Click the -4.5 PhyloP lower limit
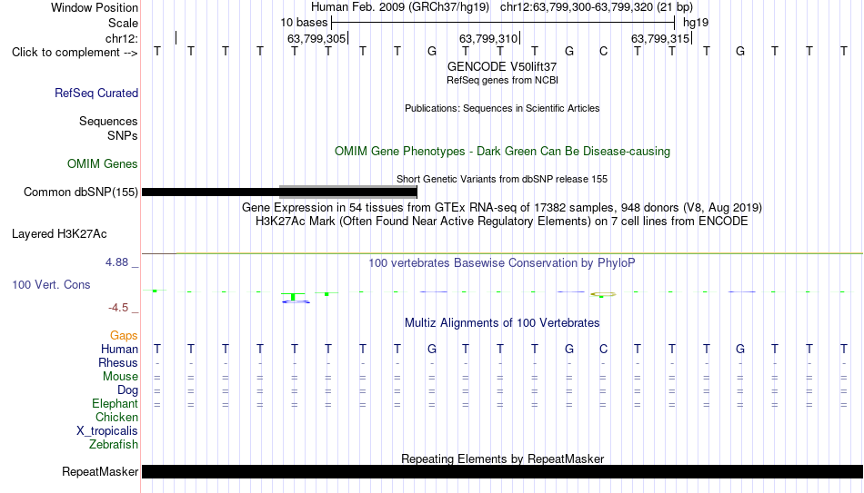This screenshot has height=493, width=864. click(118, 308)
